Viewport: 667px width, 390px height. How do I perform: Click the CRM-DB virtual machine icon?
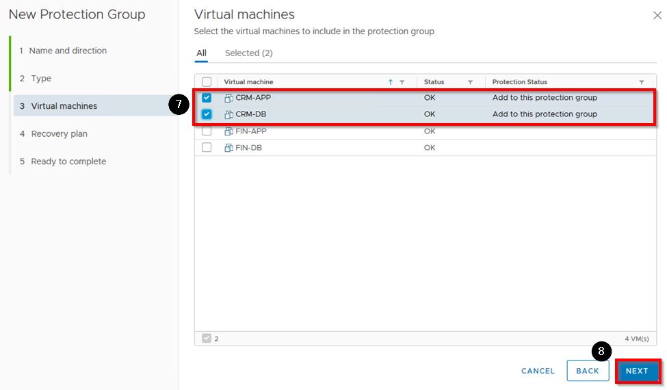click(229, 114)
